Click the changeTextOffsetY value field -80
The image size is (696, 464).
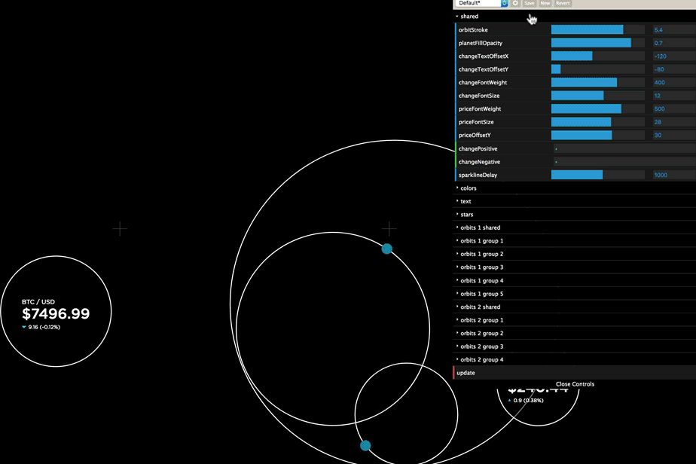[674, 69]
